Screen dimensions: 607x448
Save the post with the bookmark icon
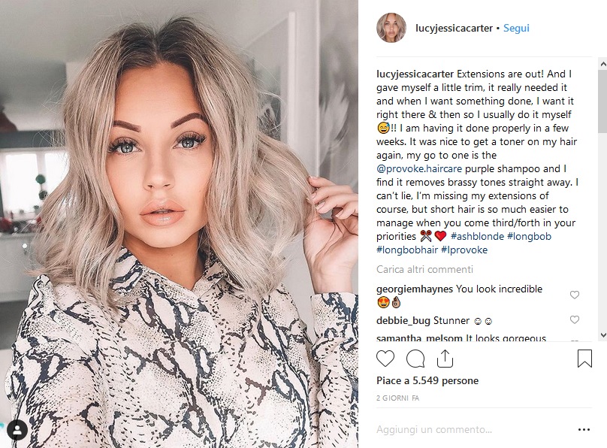coord(584,358)
